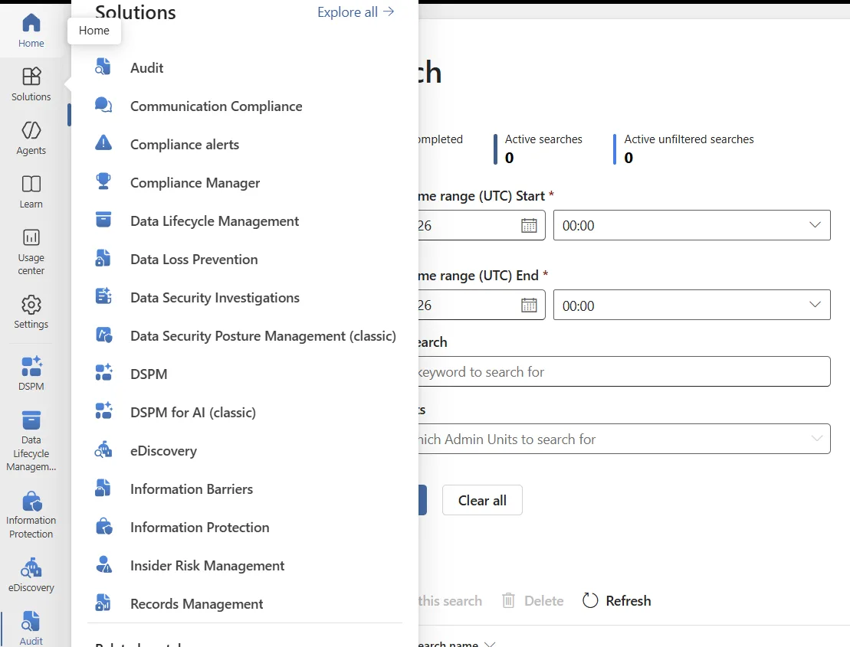The image size is (850, 647).
Task: Expand the Admin Units dropdown
Action: point(623,439)
